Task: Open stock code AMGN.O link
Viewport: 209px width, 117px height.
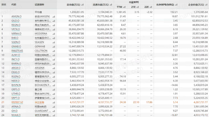Action: pos(16,16)
